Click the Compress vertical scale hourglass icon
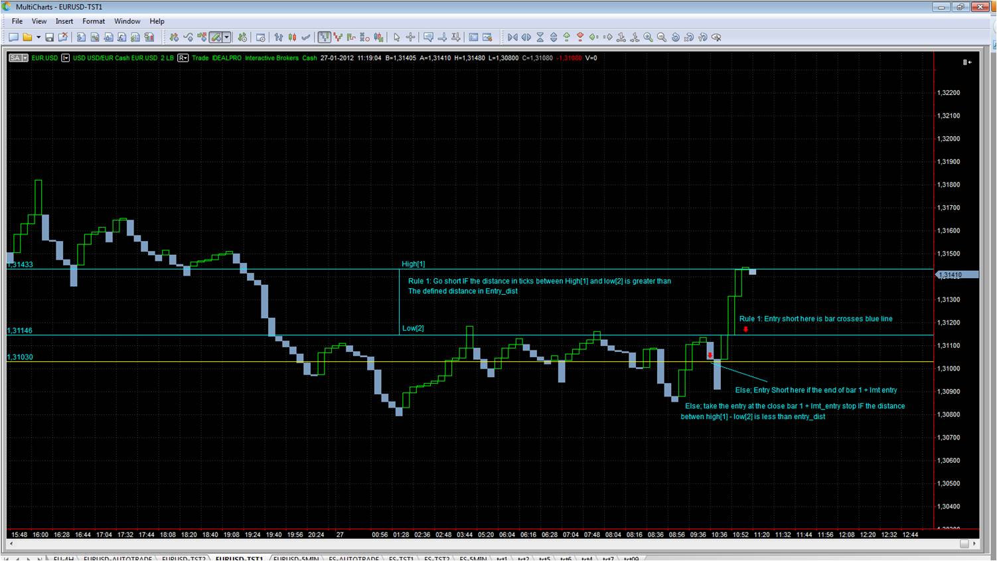This screenshot has height=561, width=997. [x=540, y=37]
